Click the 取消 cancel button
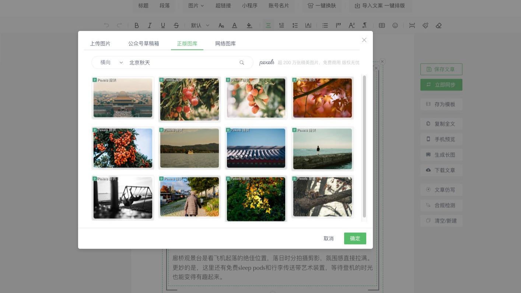The image size is (521, 293). (x=328, y=239)
